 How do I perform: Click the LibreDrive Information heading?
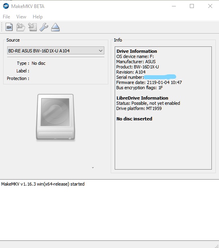point(142,98)
